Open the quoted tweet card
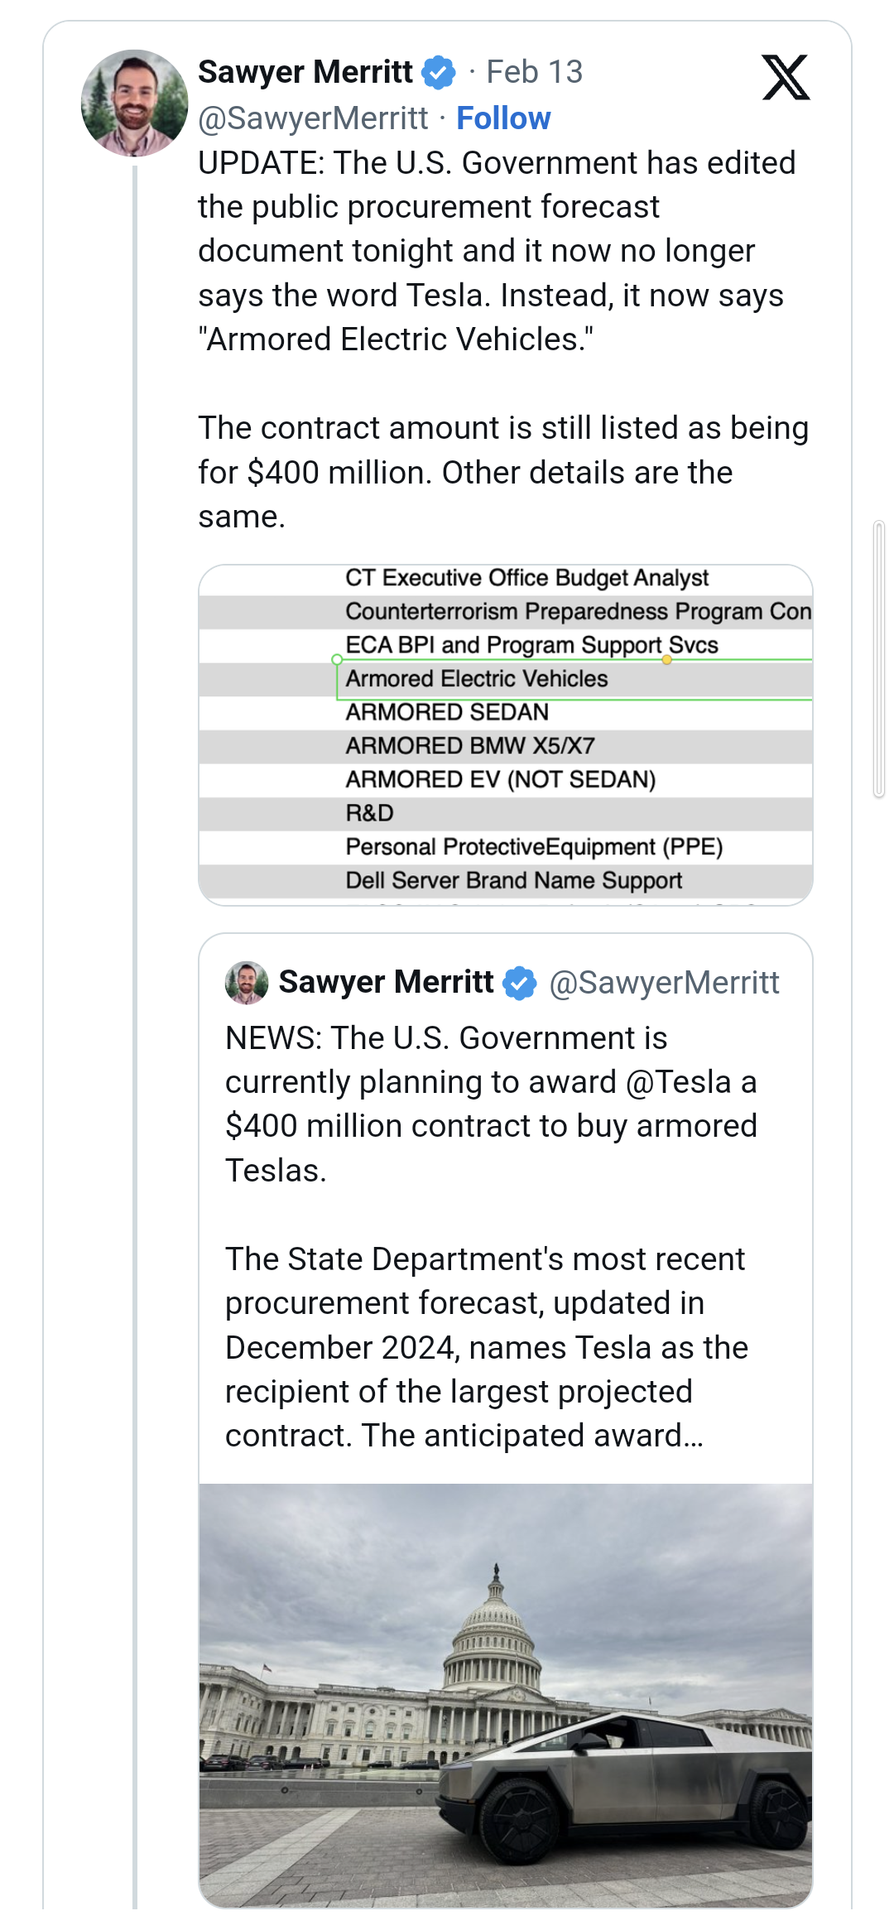Screen dimensions: 894x1930 [x=505, y=1201]
